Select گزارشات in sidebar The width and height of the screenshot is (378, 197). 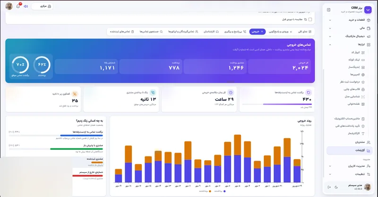350,150
